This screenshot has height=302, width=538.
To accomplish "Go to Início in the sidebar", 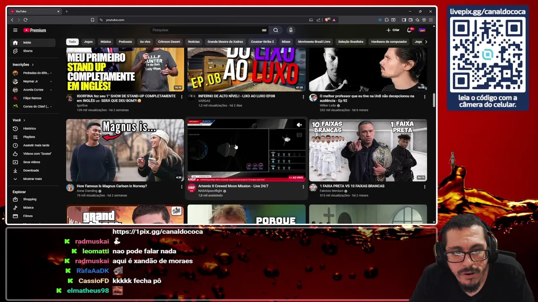I will (x=33, y=42).
